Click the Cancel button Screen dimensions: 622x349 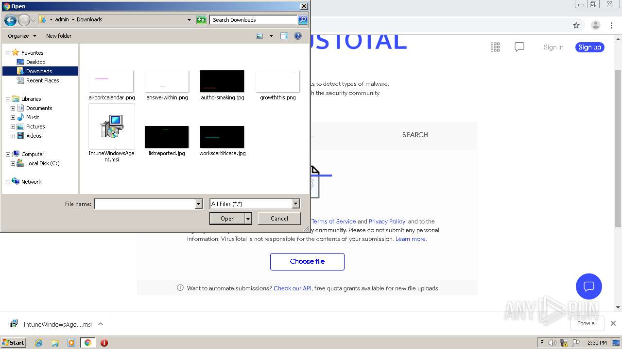[x=279, y=219]
